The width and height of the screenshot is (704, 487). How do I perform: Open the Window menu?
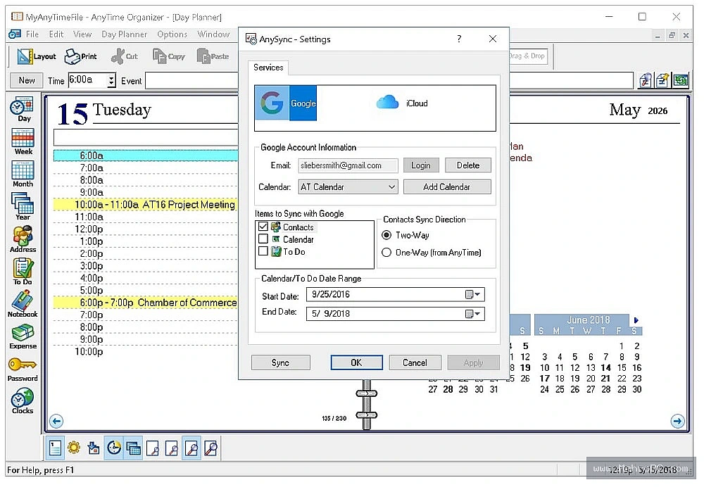pyautogui.click(x=213, y=34)
